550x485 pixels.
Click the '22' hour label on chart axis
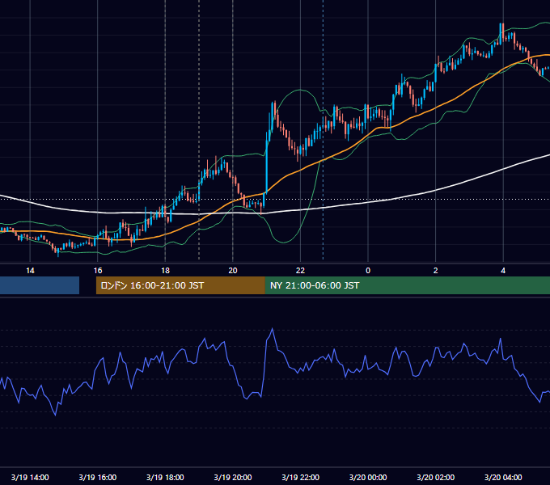tap(301, 271)
